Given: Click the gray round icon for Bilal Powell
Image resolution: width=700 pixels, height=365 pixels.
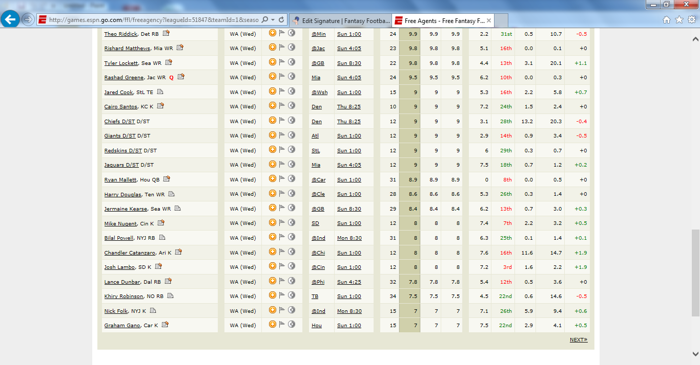Looking at the screenshot, I should point(292,237).
